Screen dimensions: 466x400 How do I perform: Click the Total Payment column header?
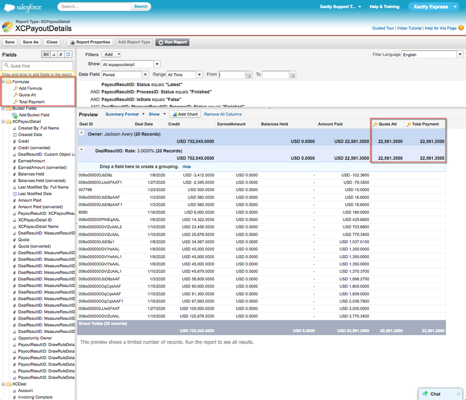coord(425,124)
